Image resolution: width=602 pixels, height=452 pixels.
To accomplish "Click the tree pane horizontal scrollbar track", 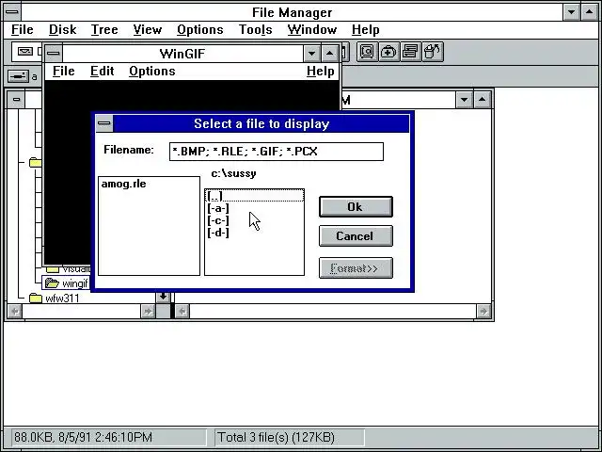I will [x=82, y=311].
